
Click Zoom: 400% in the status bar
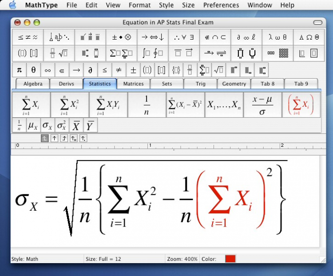[182, 259]
